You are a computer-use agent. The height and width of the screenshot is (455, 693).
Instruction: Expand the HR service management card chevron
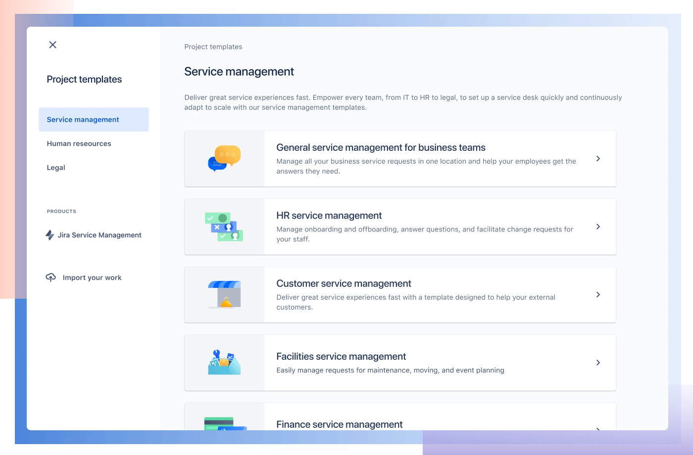(x=598, y=227)
